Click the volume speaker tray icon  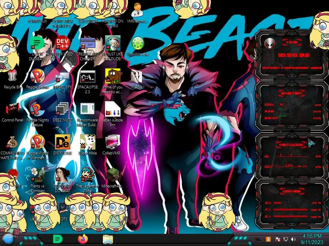(x=293, y=239)
